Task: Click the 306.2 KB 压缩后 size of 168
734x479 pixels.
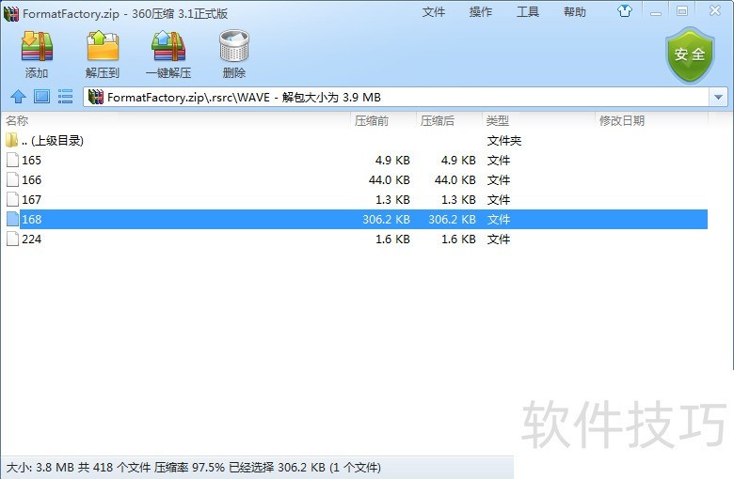Action: click(x=453, y=219)
